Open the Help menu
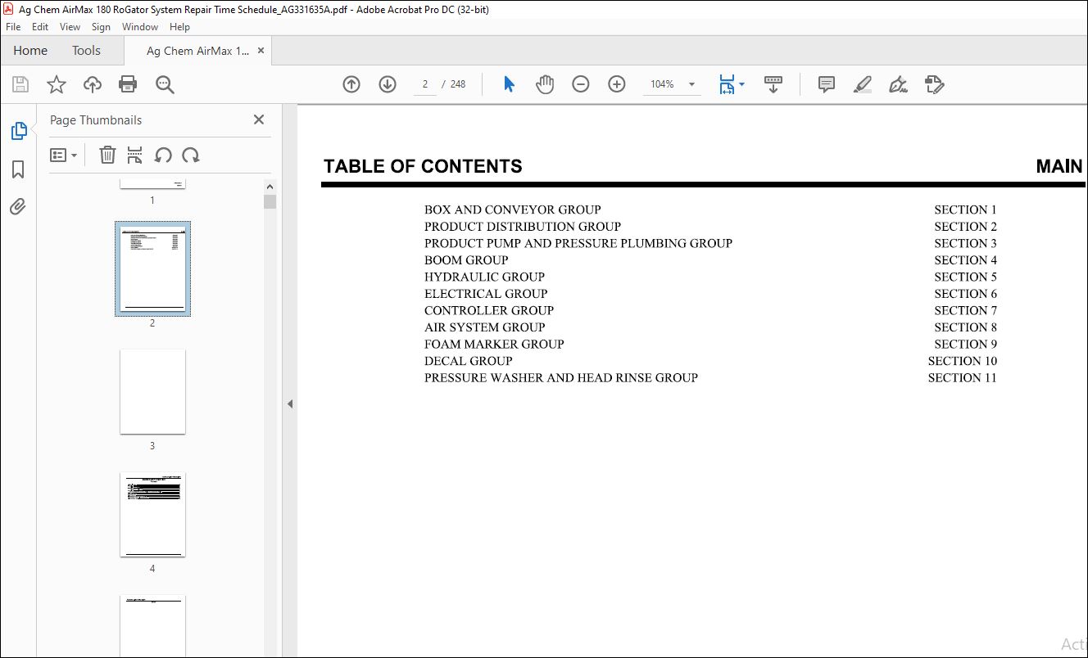 pos(179,27)
